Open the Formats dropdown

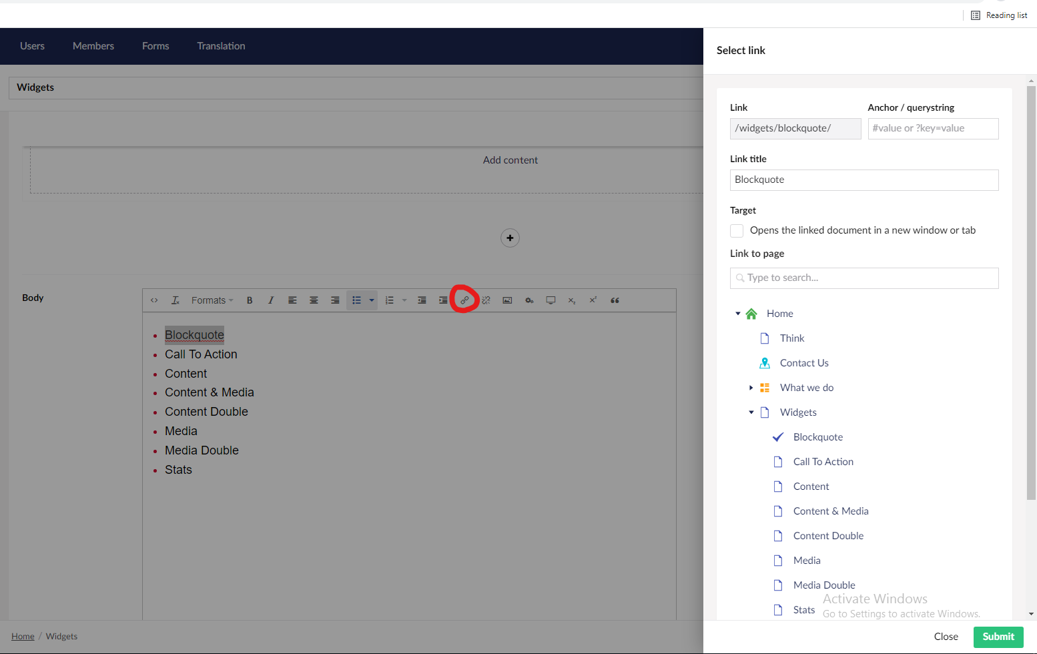(212, 300)
